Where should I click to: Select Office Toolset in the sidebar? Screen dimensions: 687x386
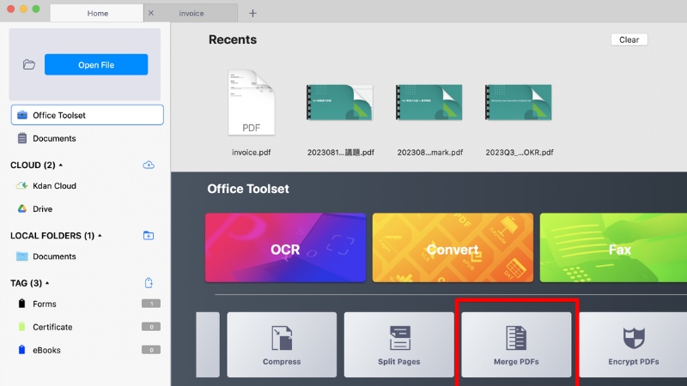coord(88,115)
